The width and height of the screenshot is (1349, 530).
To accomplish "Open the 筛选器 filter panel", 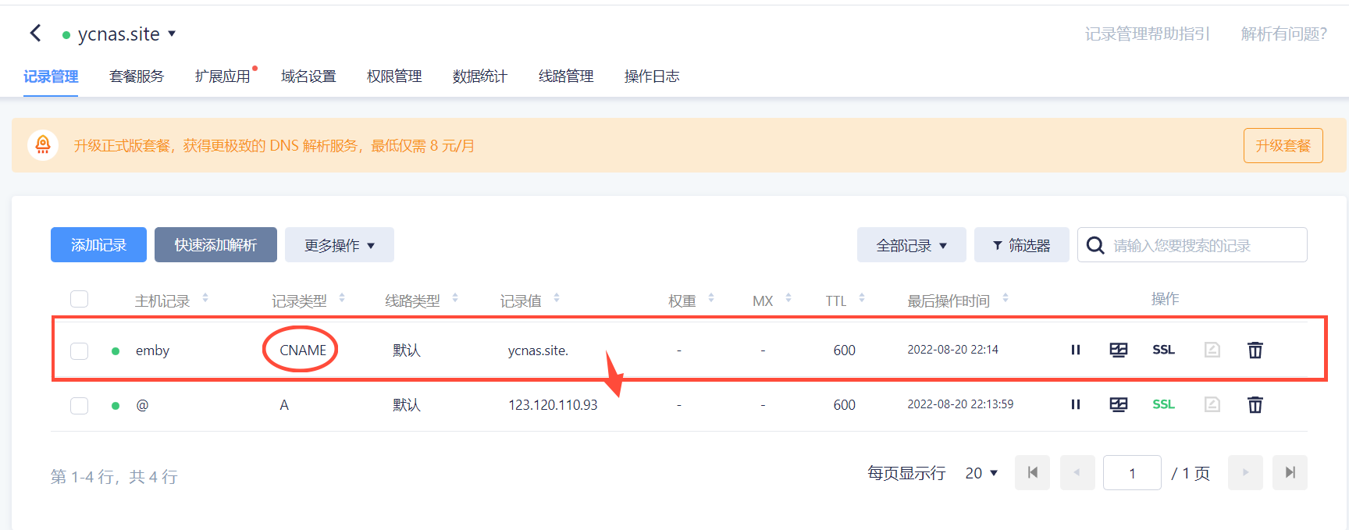I will tap(1022, 245).
